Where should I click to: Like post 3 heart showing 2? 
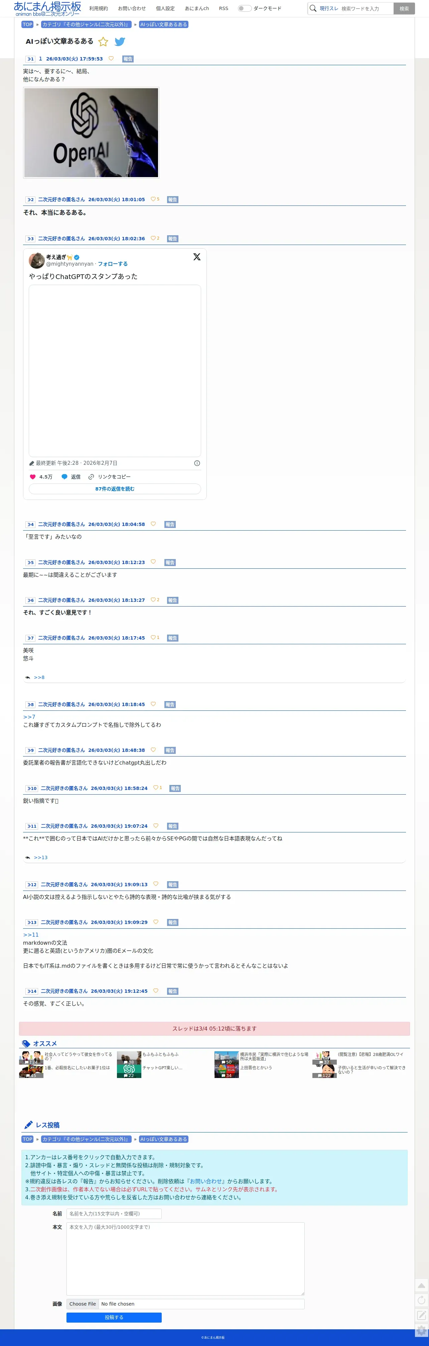click(x=155, y=238)
